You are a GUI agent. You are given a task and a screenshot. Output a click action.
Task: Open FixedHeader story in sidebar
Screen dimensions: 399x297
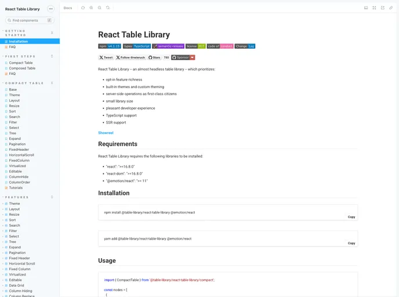coord(19,150)
